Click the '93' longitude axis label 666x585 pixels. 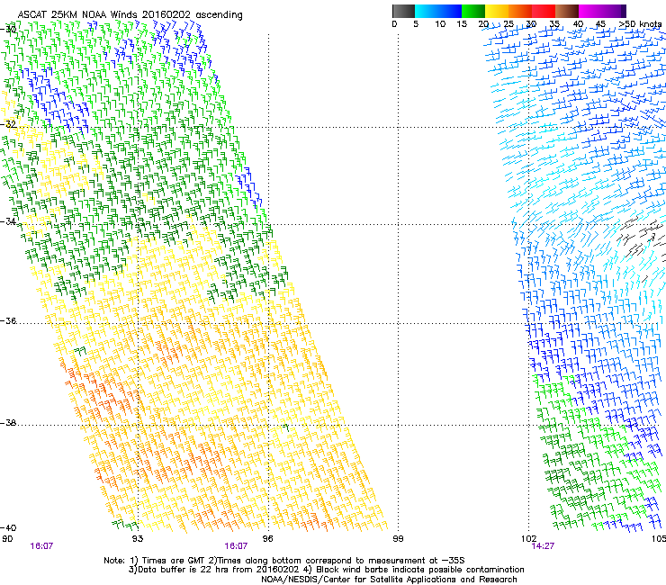click(x=138, y=539)
